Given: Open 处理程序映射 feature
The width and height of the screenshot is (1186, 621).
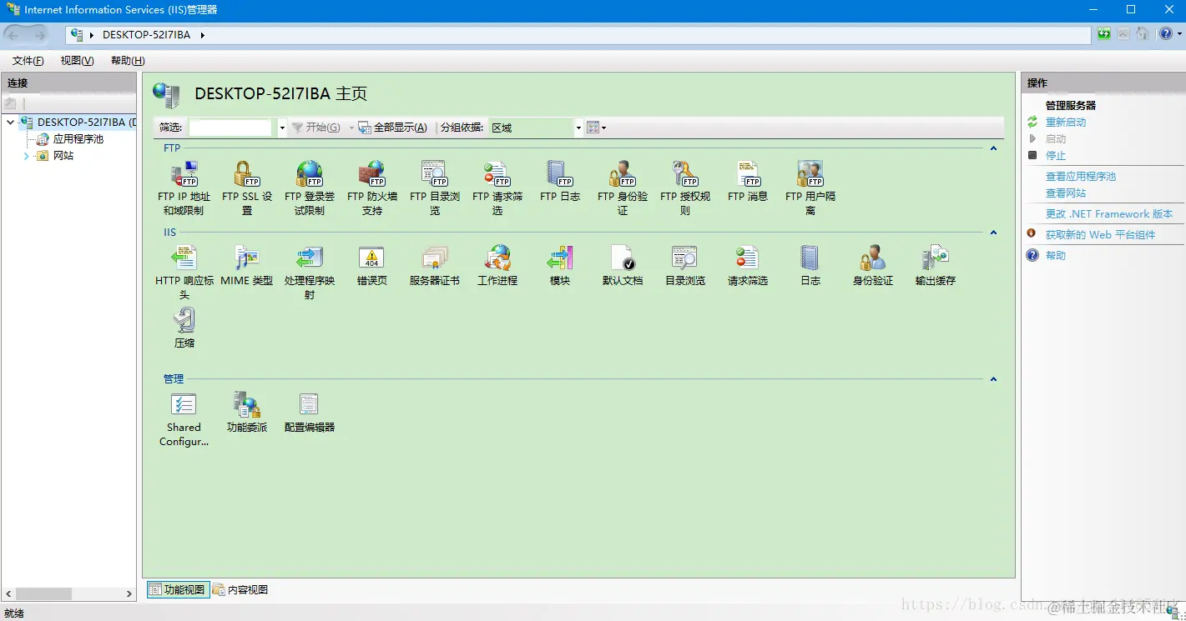Looking at the screenshot, I should [310, 273].
